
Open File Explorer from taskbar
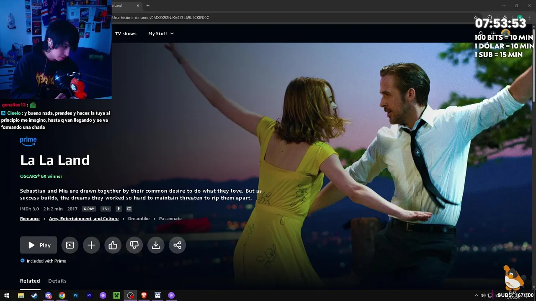[x=21, y=296]
